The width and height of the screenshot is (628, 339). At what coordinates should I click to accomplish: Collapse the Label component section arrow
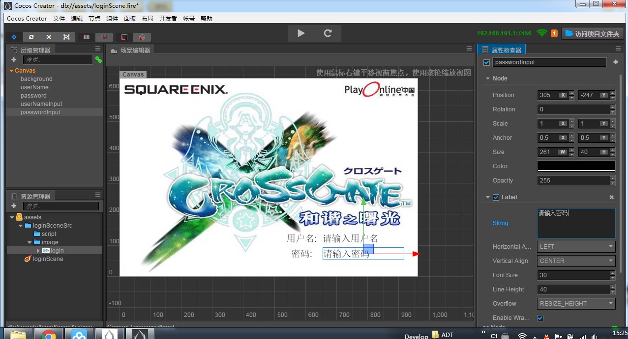[488, 197]
